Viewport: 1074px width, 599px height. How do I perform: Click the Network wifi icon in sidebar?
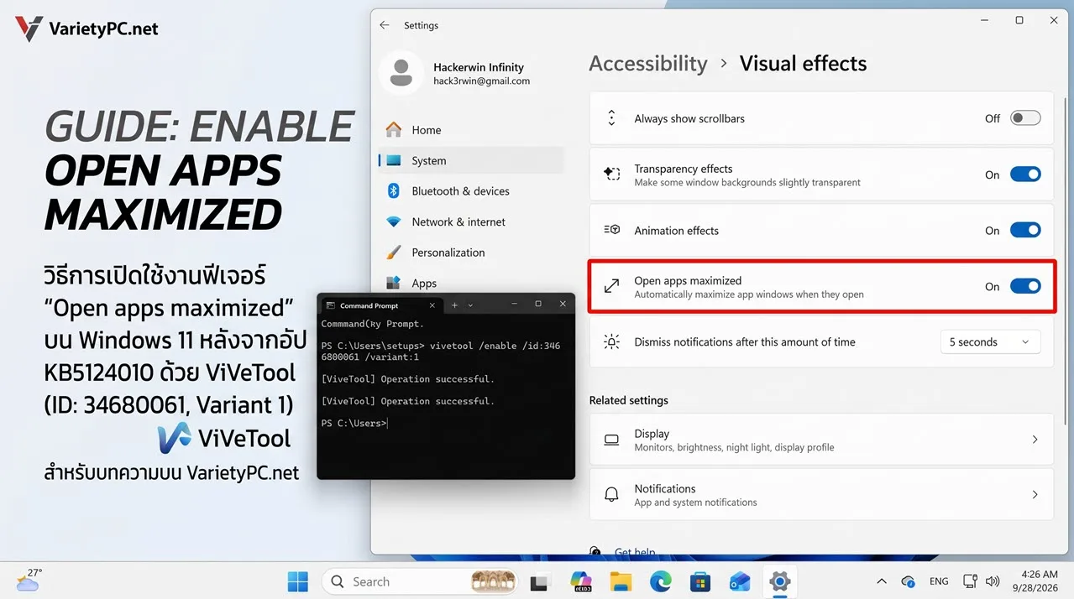(393, 222)
